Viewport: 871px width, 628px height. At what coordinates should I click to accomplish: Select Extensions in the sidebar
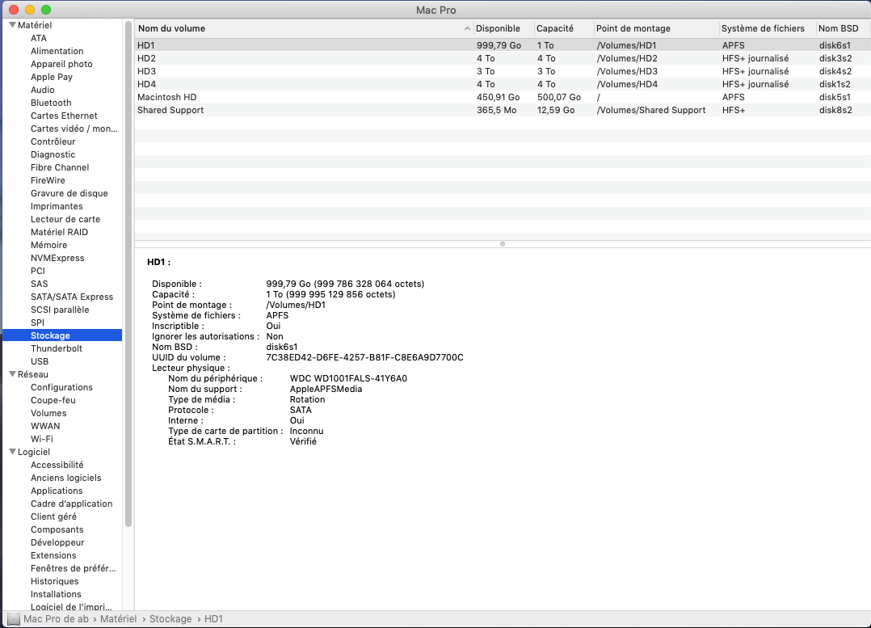tap(53, 555)
